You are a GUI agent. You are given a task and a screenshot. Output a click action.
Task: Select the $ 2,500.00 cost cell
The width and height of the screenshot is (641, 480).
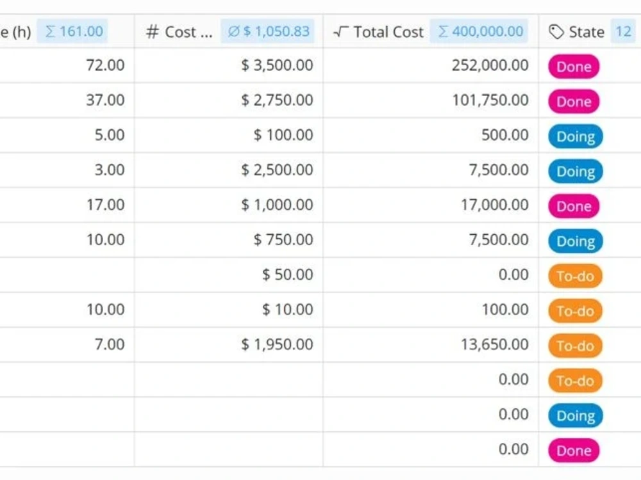tap(229, 170)
